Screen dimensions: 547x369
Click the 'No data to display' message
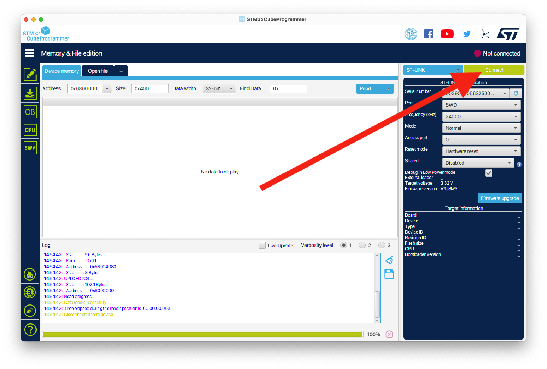coord(220,172)
